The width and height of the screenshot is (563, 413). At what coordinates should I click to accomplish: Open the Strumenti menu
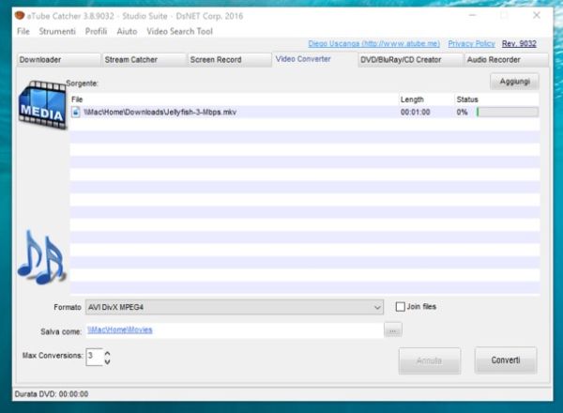[57, 31]
